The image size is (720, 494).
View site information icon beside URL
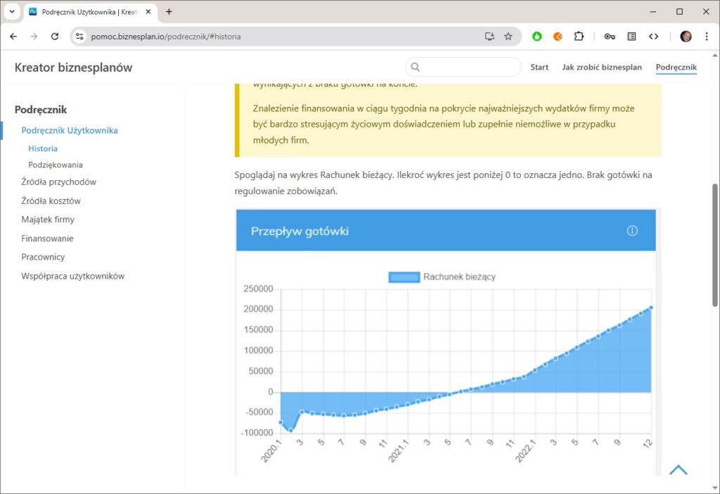point(79,37)
